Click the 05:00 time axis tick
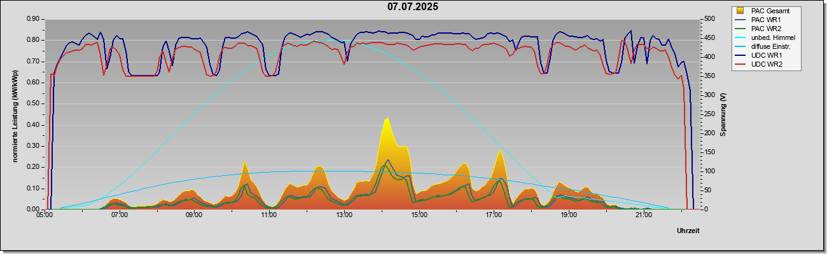 coord(45,216)
